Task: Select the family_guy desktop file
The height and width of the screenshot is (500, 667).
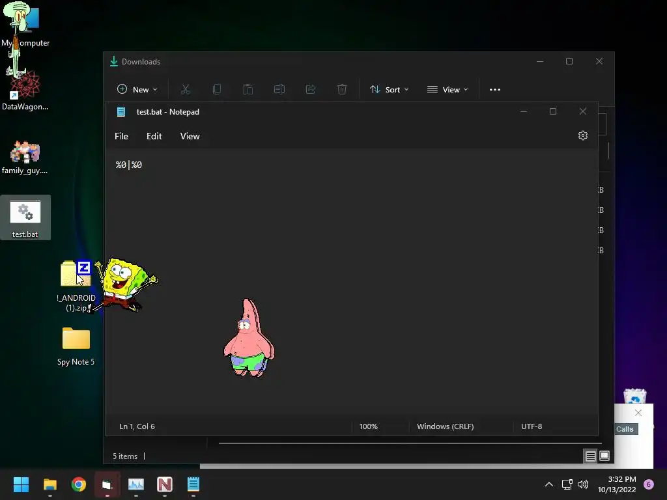Action: tap(25, 156)
